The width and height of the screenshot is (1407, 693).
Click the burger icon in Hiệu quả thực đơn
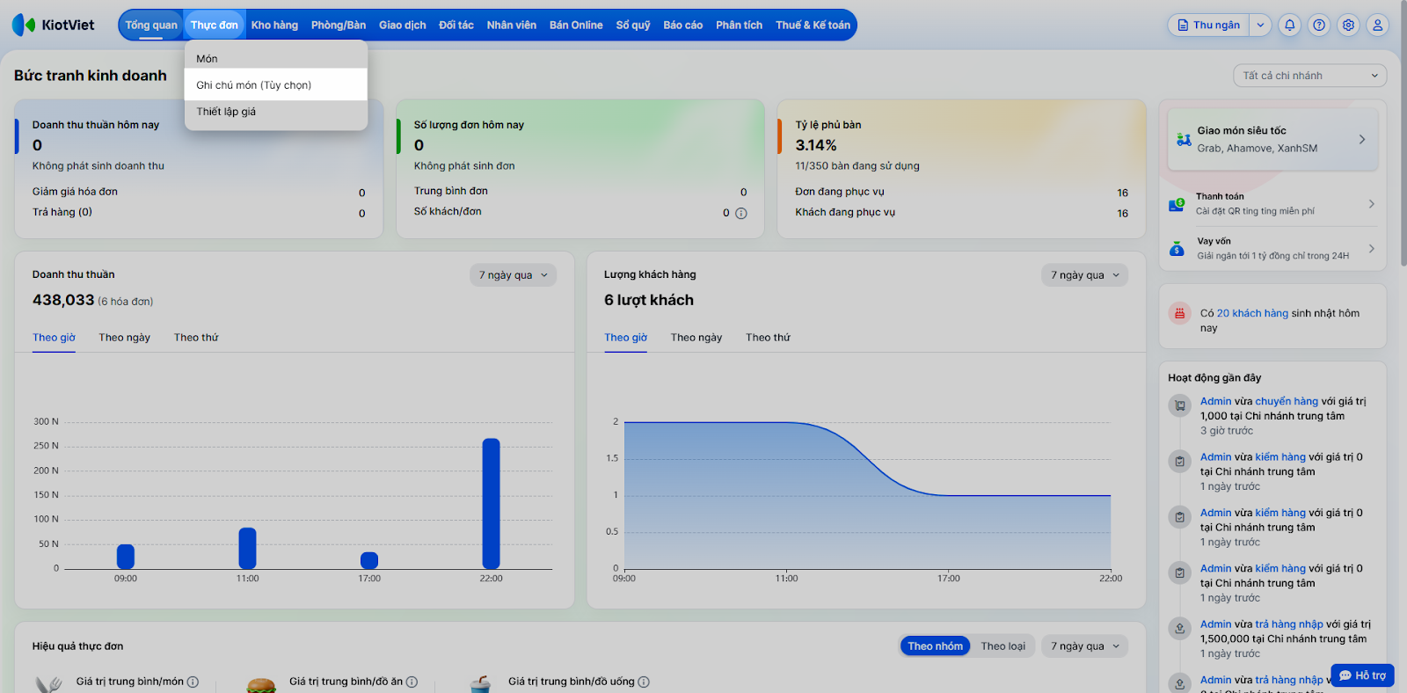pyautogui.click(x=261, y=684)
